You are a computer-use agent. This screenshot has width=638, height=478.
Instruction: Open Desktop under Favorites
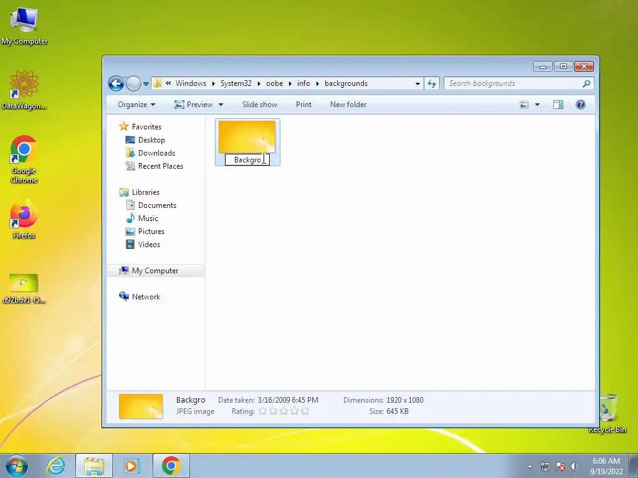(145, 140)
